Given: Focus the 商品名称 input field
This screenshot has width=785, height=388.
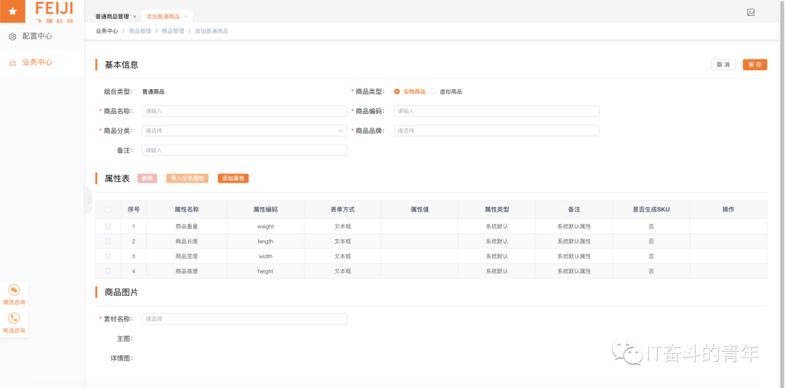Looking at the screenshot, I should click(244, 111).
